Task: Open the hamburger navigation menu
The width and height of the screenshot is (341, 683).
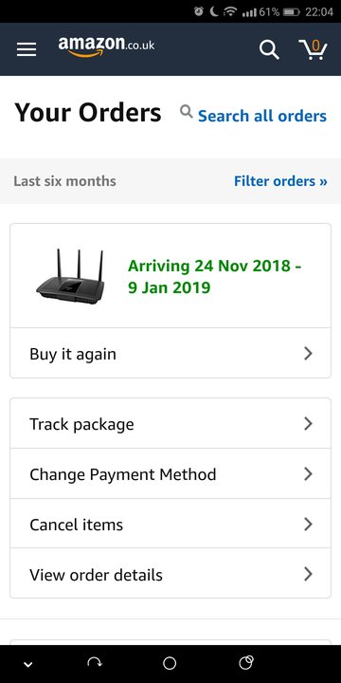Action: (27, 49)
